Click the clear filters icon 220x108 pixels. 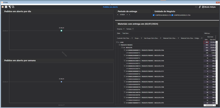click(13, 7)
